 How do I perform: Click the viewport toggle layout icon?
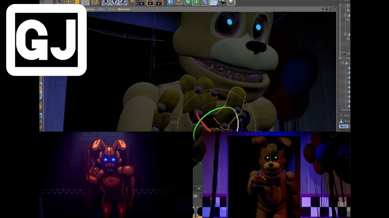pos(335,9)
